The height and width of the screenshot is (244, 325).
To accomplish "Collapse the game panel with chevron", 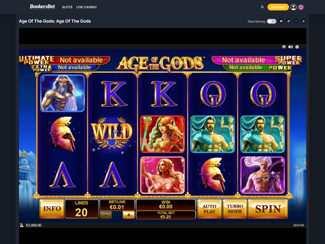I will point(296,21).
